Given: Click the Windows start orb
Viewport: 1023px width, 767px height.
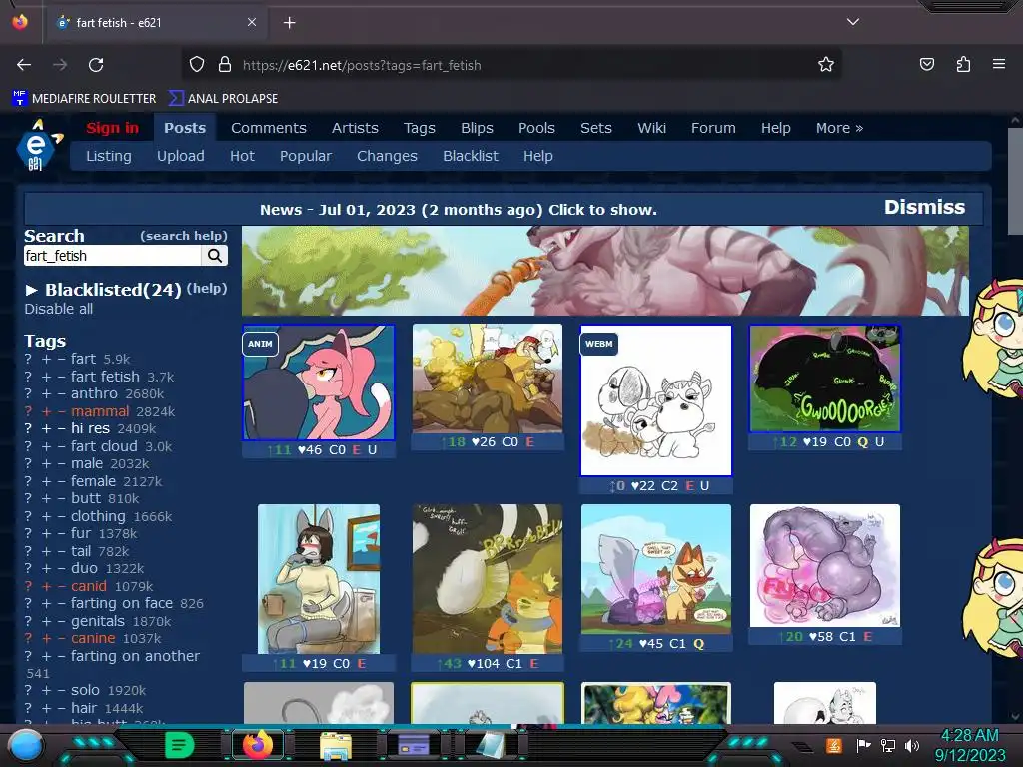Looking at the screenshot, I should click(26, 745).
